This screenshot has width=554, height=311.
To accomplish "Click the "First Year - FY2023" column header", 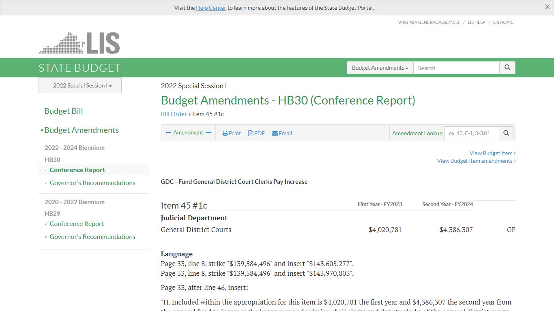I will point(380,204).
